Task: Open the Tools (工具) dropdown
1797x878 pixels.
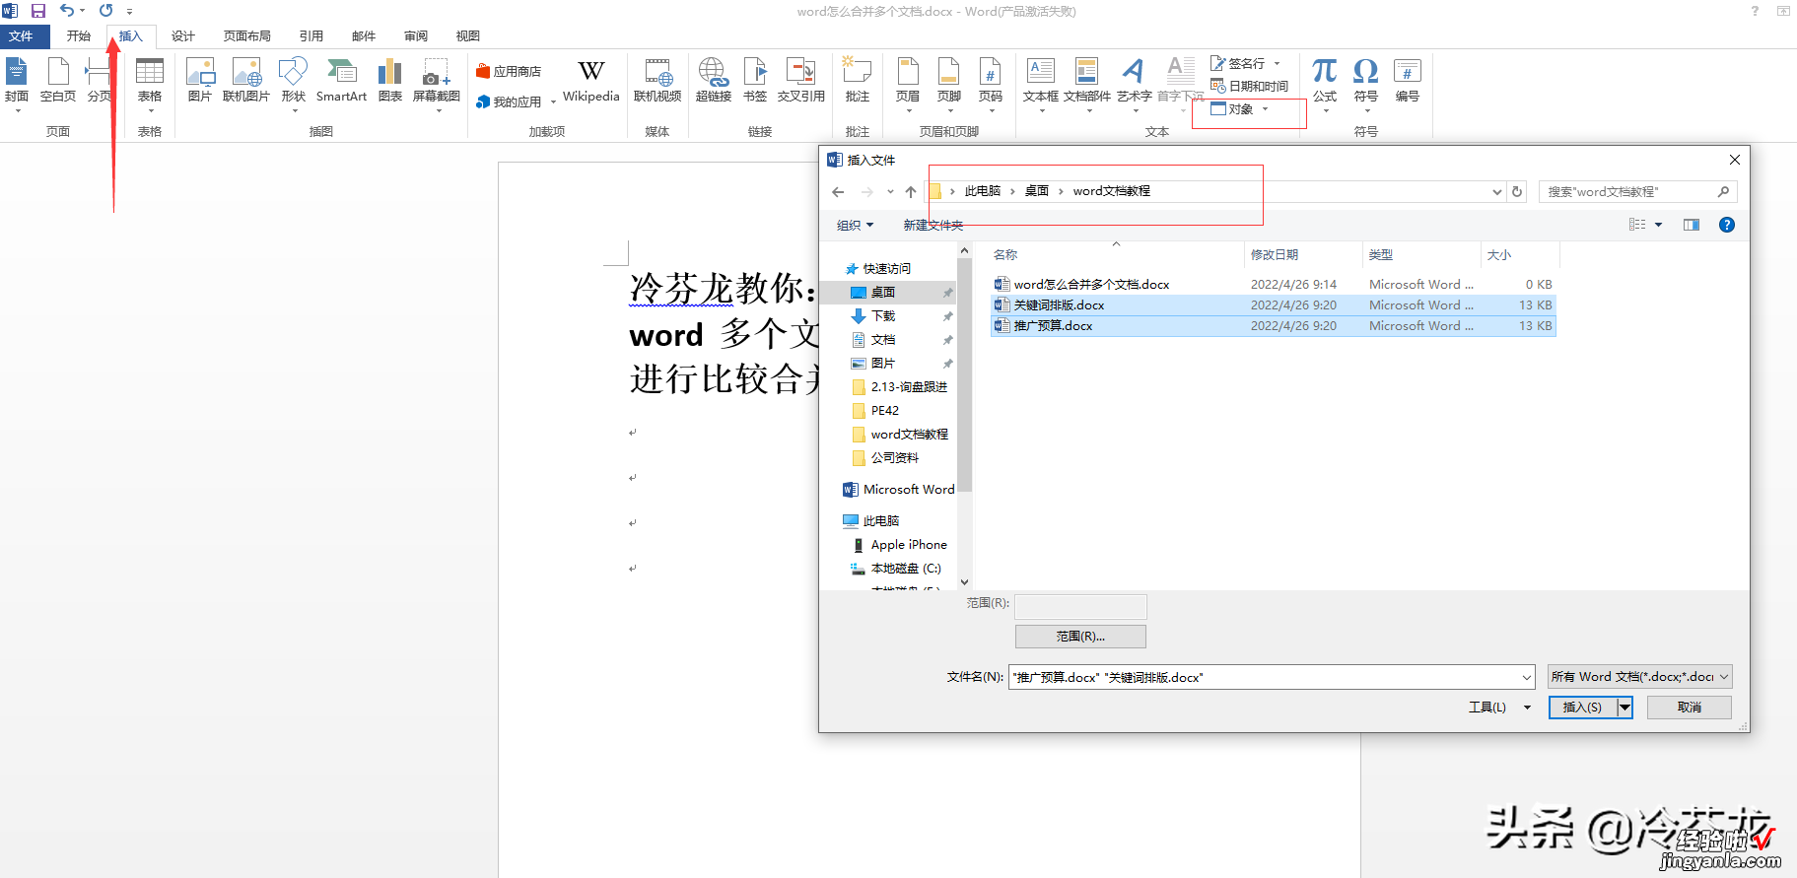Action: [x=1499, y=708]
